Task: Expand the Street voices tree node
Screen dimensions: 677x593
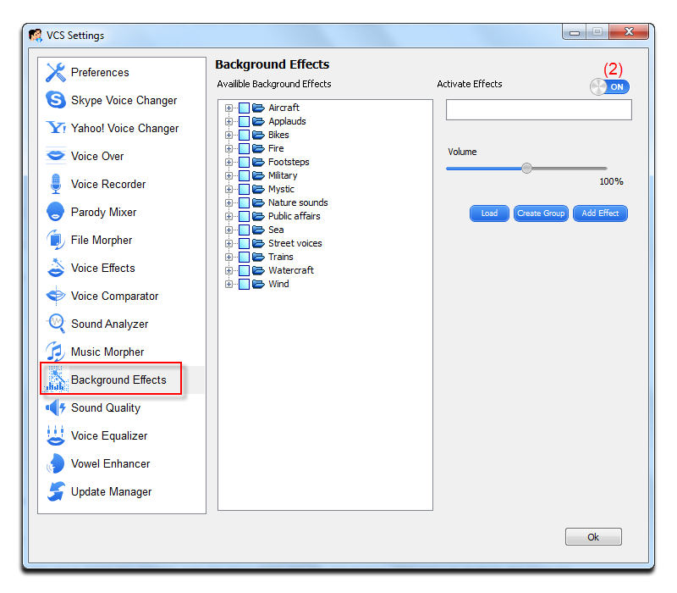Action: pos(229,243)
